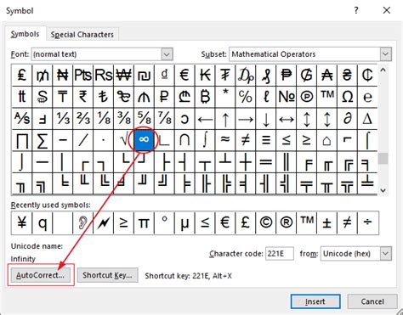Select the two-thirds ⅔ fraction
The width and height of the screenshot is (403, 315).
pos(83,119)
